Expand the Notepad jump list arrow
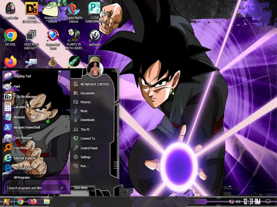This screenshot has width=277, height=207. [x=66, y=117]
